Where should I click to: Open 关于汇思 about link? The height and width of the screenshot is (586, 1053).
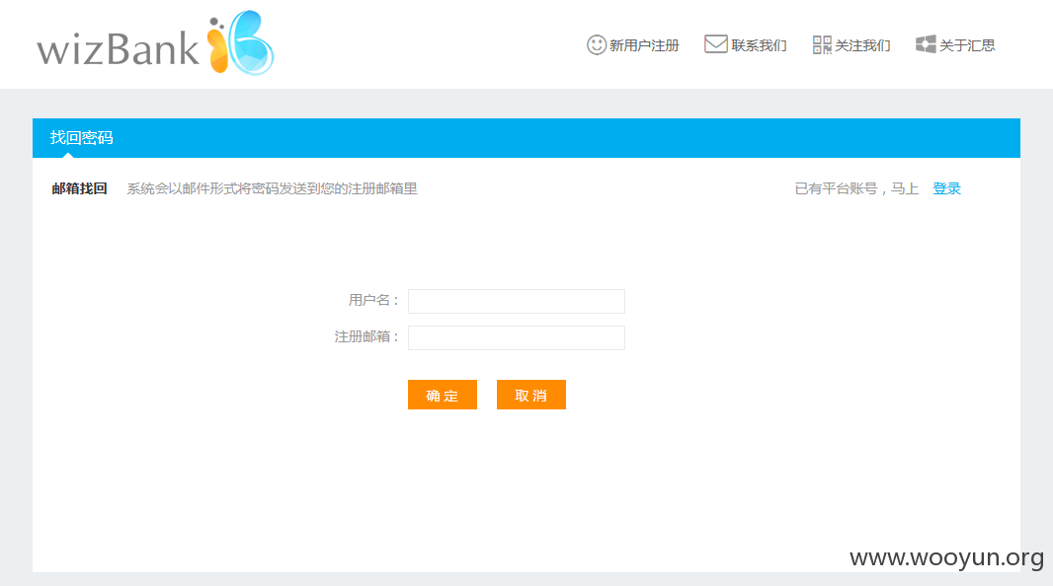tap(967, 45)
